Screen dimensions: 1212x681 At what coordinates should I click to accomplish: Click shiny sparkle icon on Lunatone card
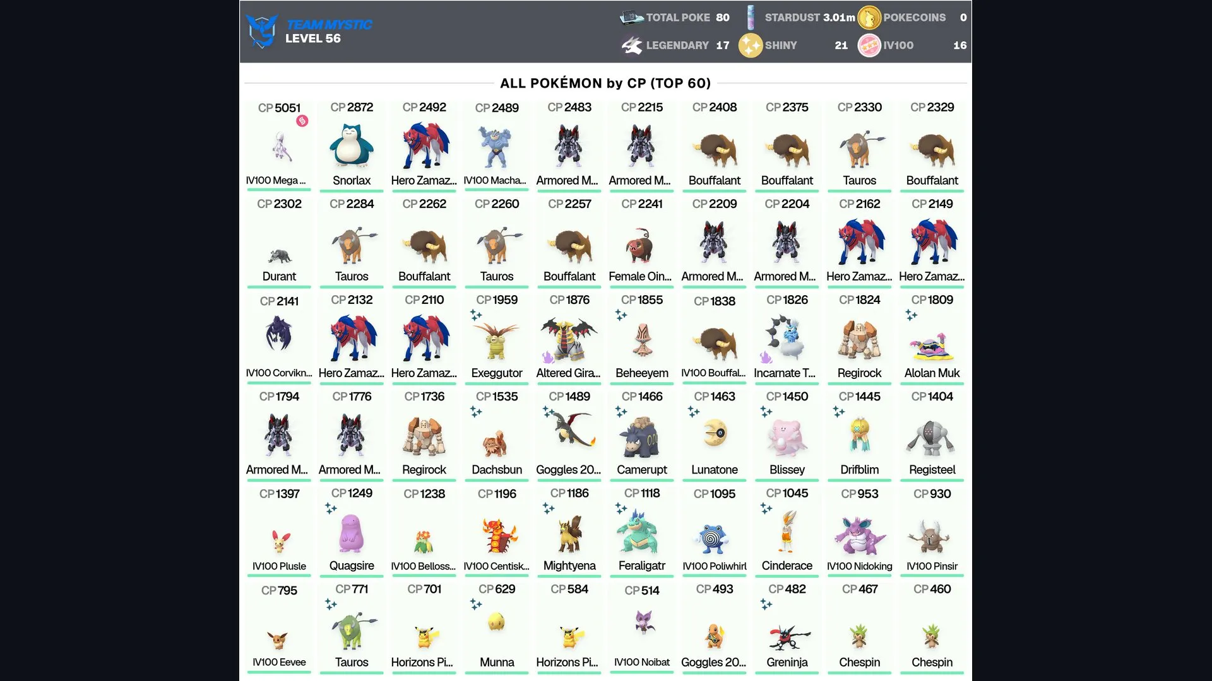(694, 412)
